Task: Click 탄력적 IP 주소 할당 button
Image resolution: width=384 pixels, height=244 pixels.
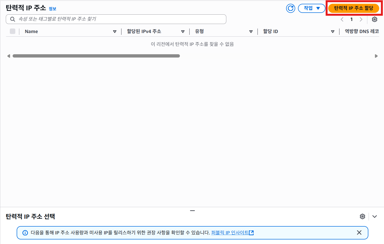Action: pyautogui.click(x=354, y=8)
